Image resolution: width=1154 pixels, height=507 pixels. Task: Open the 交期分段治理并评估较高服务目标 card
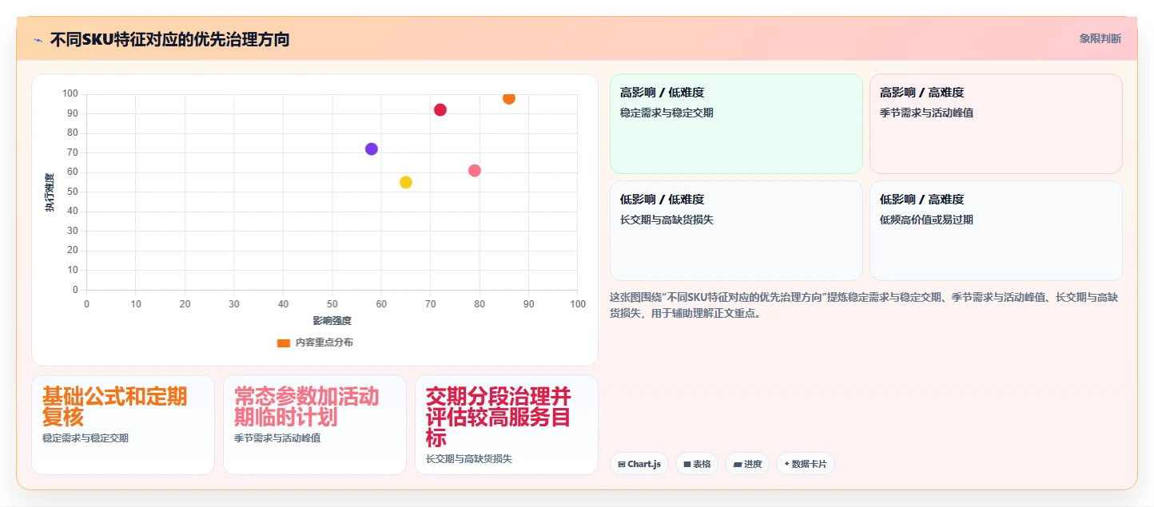[507, 425]
